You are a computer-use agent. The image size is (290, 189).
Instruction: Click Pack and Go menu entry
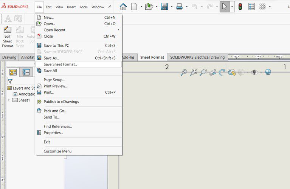click(x=55, y=111)
